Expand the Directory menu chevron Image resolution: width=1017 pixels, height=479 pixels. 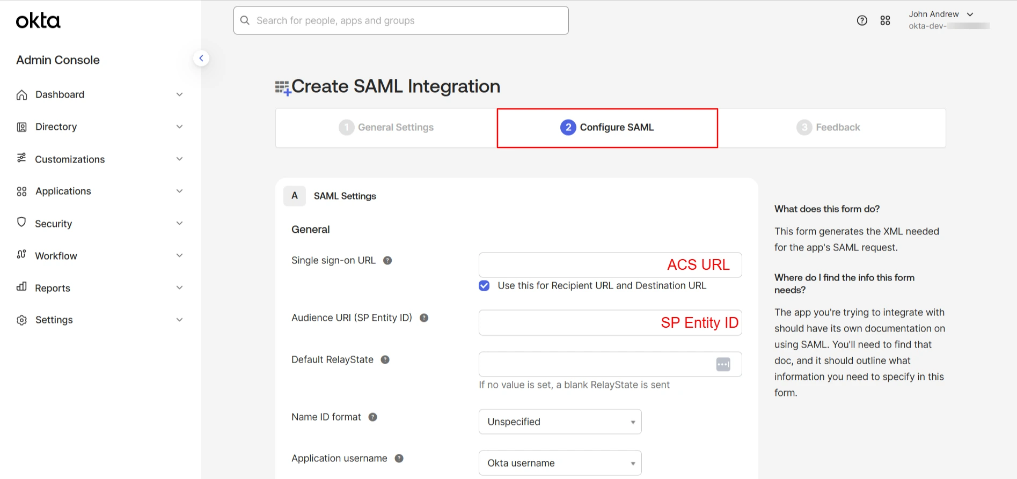tap(180, 127)
